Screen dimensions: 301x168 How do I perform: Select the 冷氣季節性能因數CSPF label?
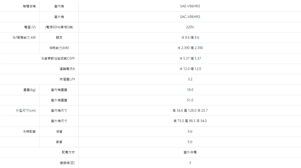click(x=58, y=58)
